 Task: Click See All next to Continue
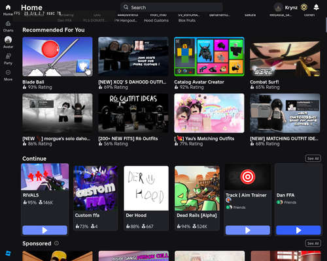[313, 159]
